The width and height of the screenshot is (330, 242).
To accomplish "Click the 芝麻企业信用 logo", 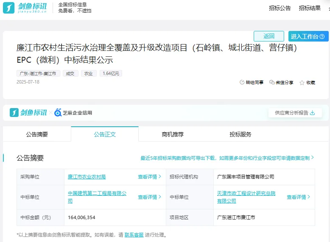I will coord(73,113).
